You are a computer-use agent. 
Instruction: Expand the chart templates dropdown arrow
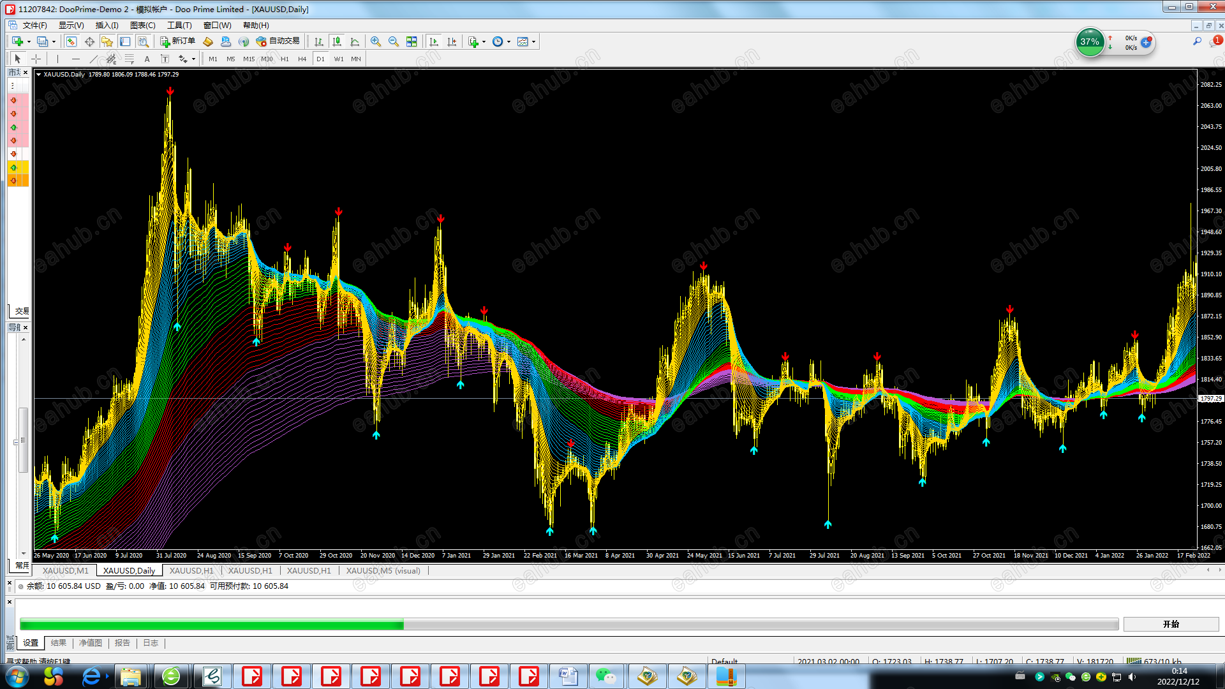(x=534, y=41)
